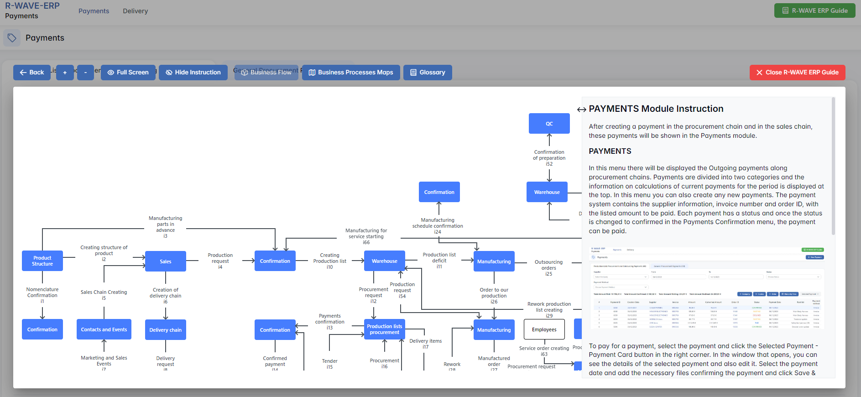Close the R-WAVE ERP Guide

click(x=797, y=73)
